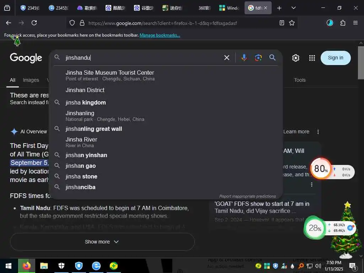Search by image with Google Lens
This screenshot has height=273, width=364.
258,58
